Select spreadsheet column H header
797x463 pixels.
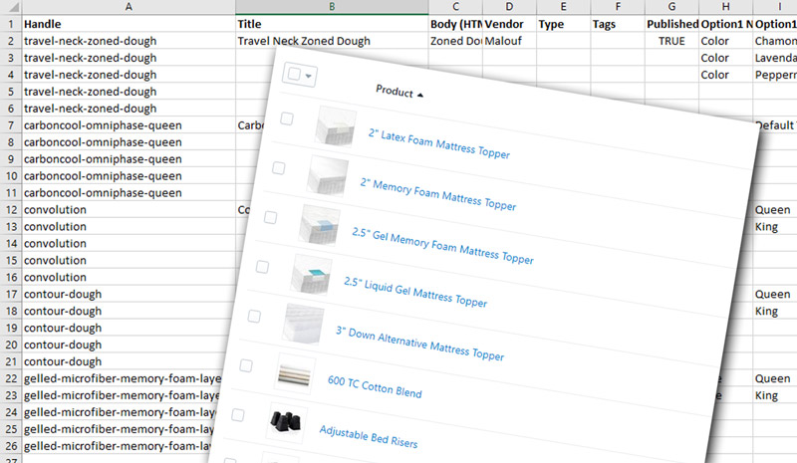(726, 7)
